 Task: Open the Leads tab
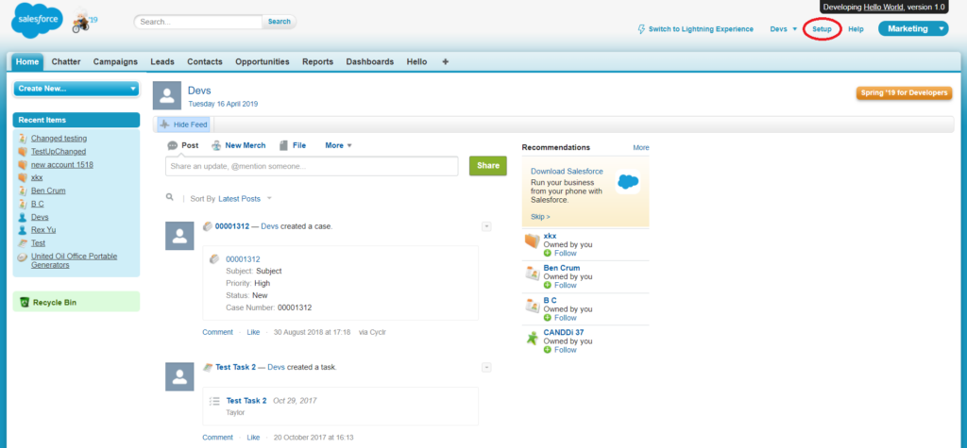pyautogui.click(x=162, y=61)
